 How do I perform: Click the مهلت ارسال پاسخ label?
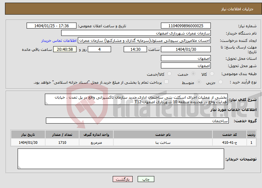click(x=239, y=49)
